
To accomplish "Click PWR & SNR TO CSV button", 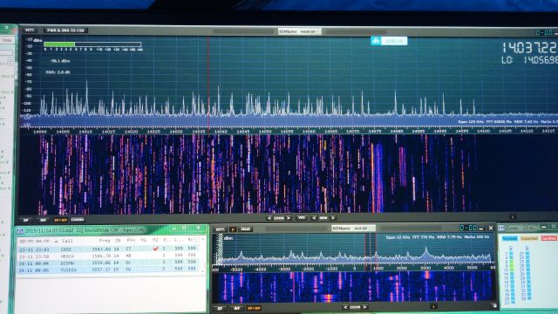I will [x=65, y=31].
